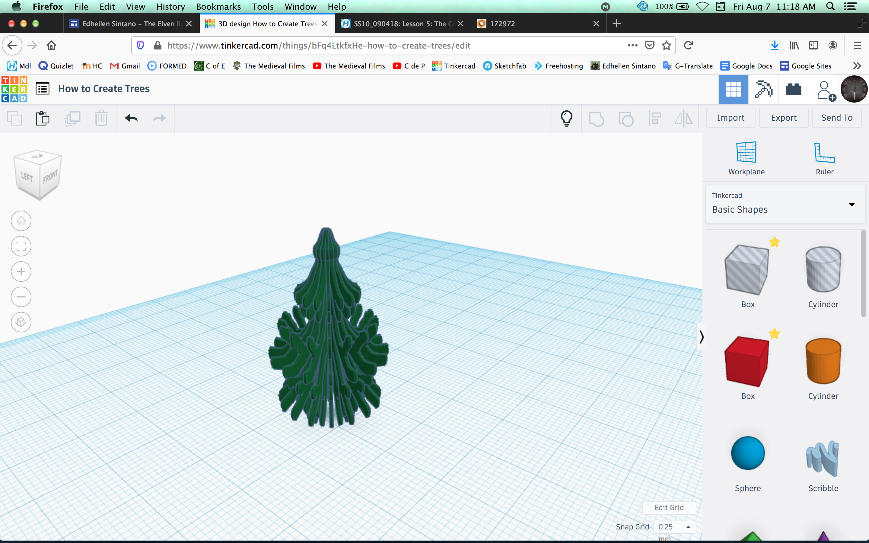Viewport: 869px width, 543px height.
Task: Open the Basic Shapes category dropdown
Action: click(785, 204)
